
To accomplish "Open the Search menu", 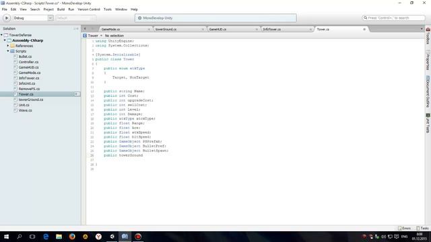I will [35, 9].
